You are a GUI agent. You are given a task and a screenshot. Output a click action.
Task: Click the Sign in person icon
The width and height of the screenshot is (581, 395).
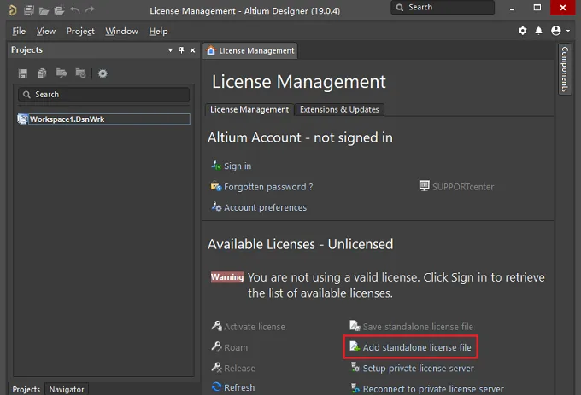click(216, 165)
